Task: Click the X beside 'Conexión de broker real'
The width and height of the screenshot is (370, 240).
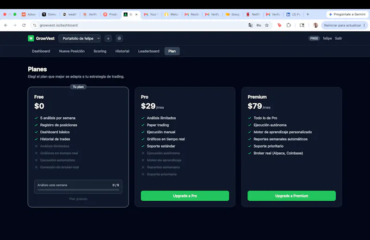Action: [36, 167]
